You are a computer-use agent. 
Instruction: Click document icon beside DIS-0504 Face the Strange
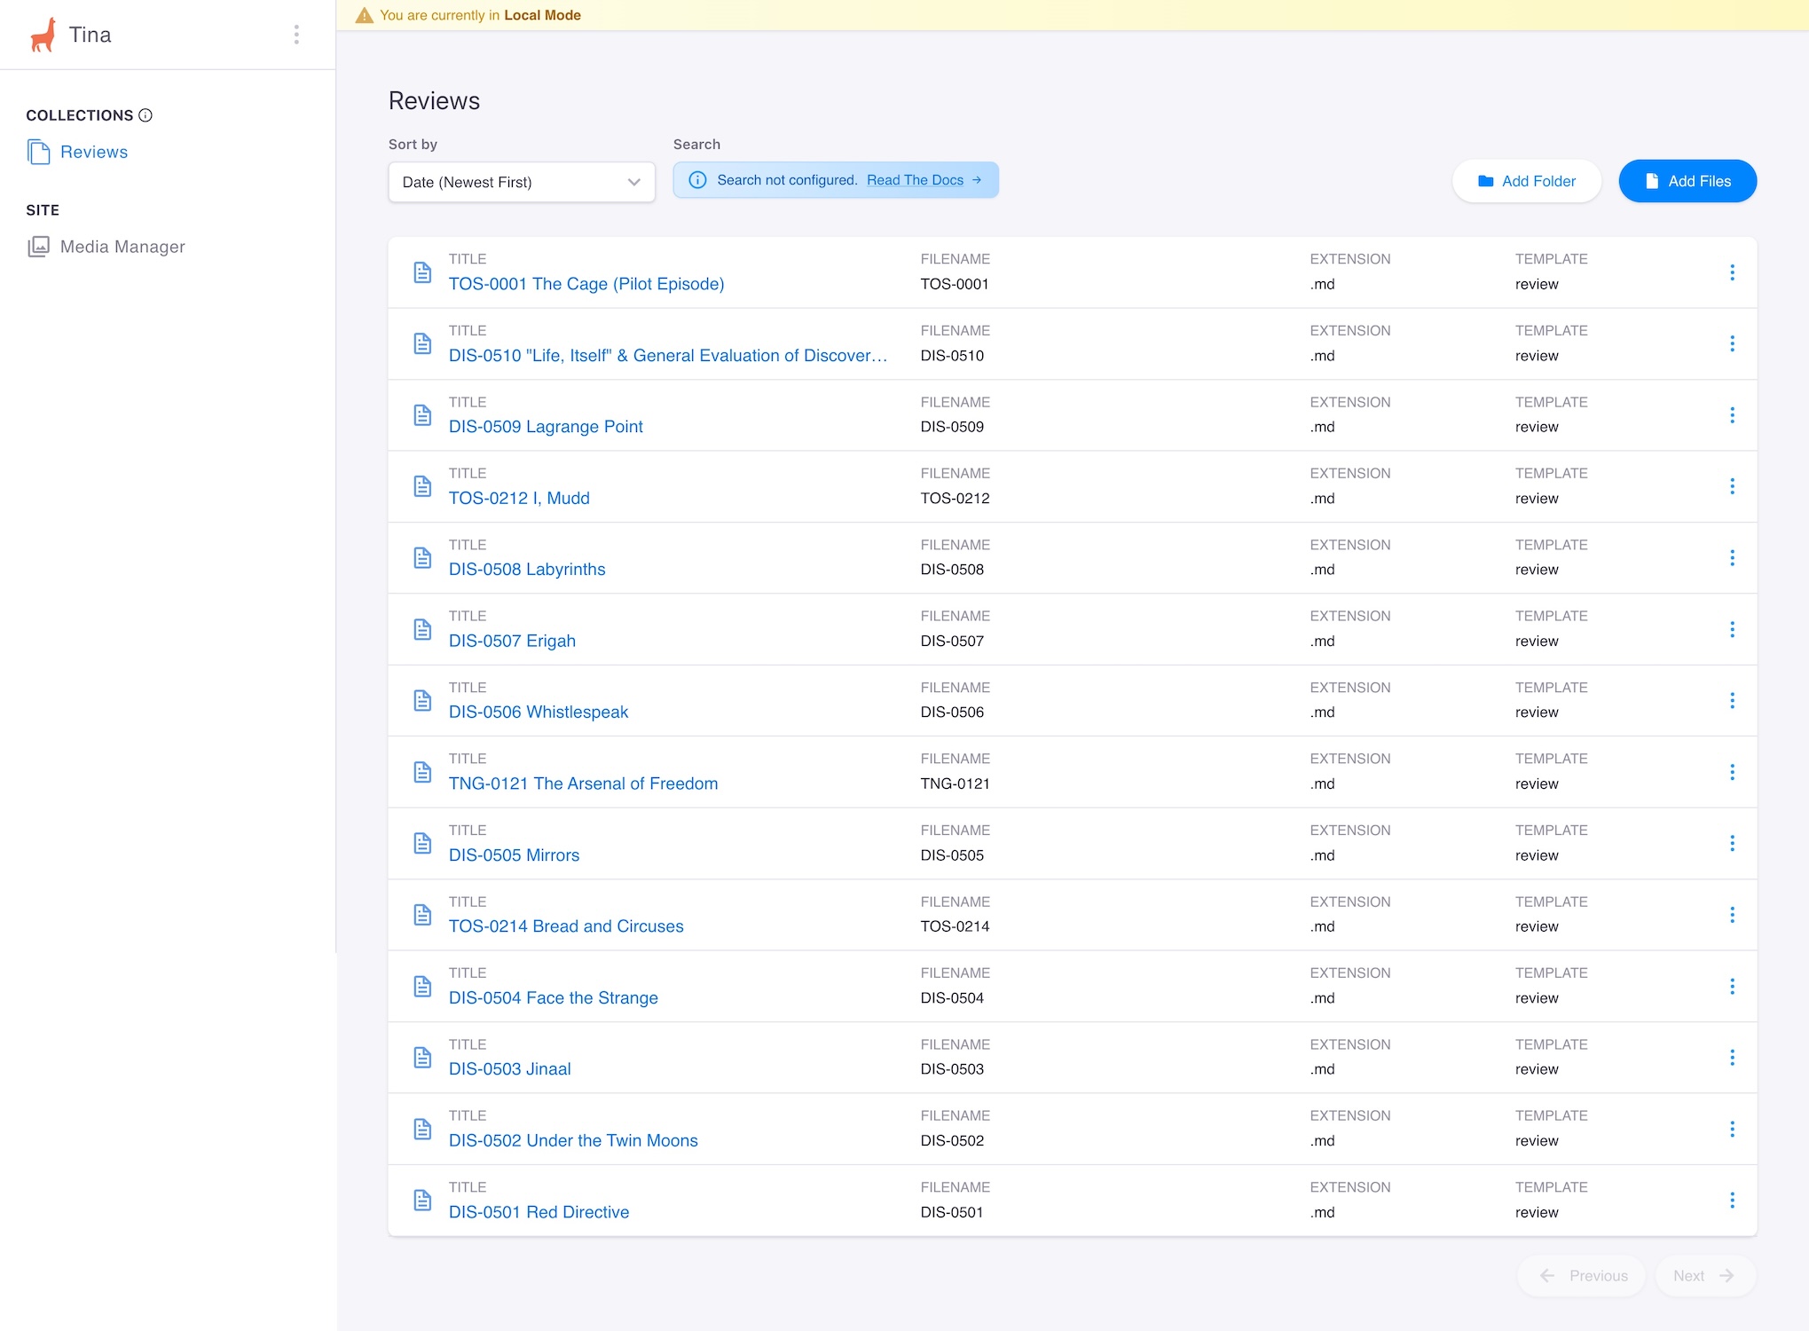tap(423, 986)
